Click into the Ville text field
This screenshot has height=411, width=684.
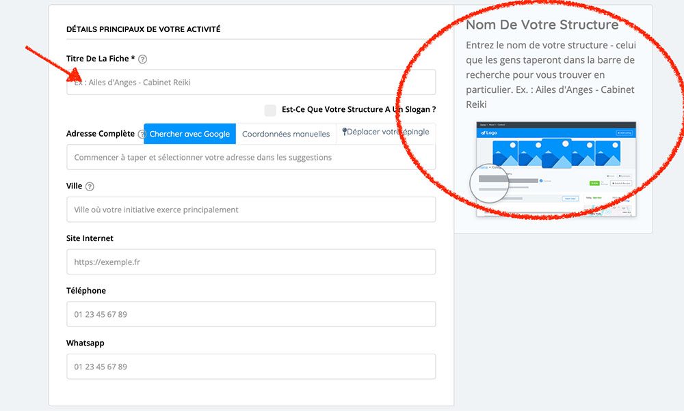(x=250, y=210)
